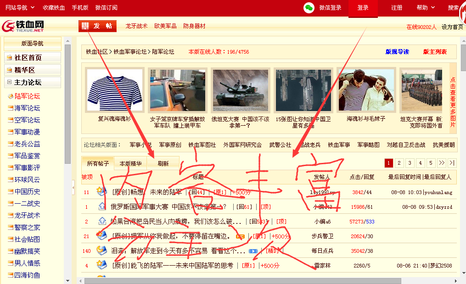Click the green WeChat login icon
Viewport: 466px width, 284px height.
pyautogui.click(x=309, y=8)
